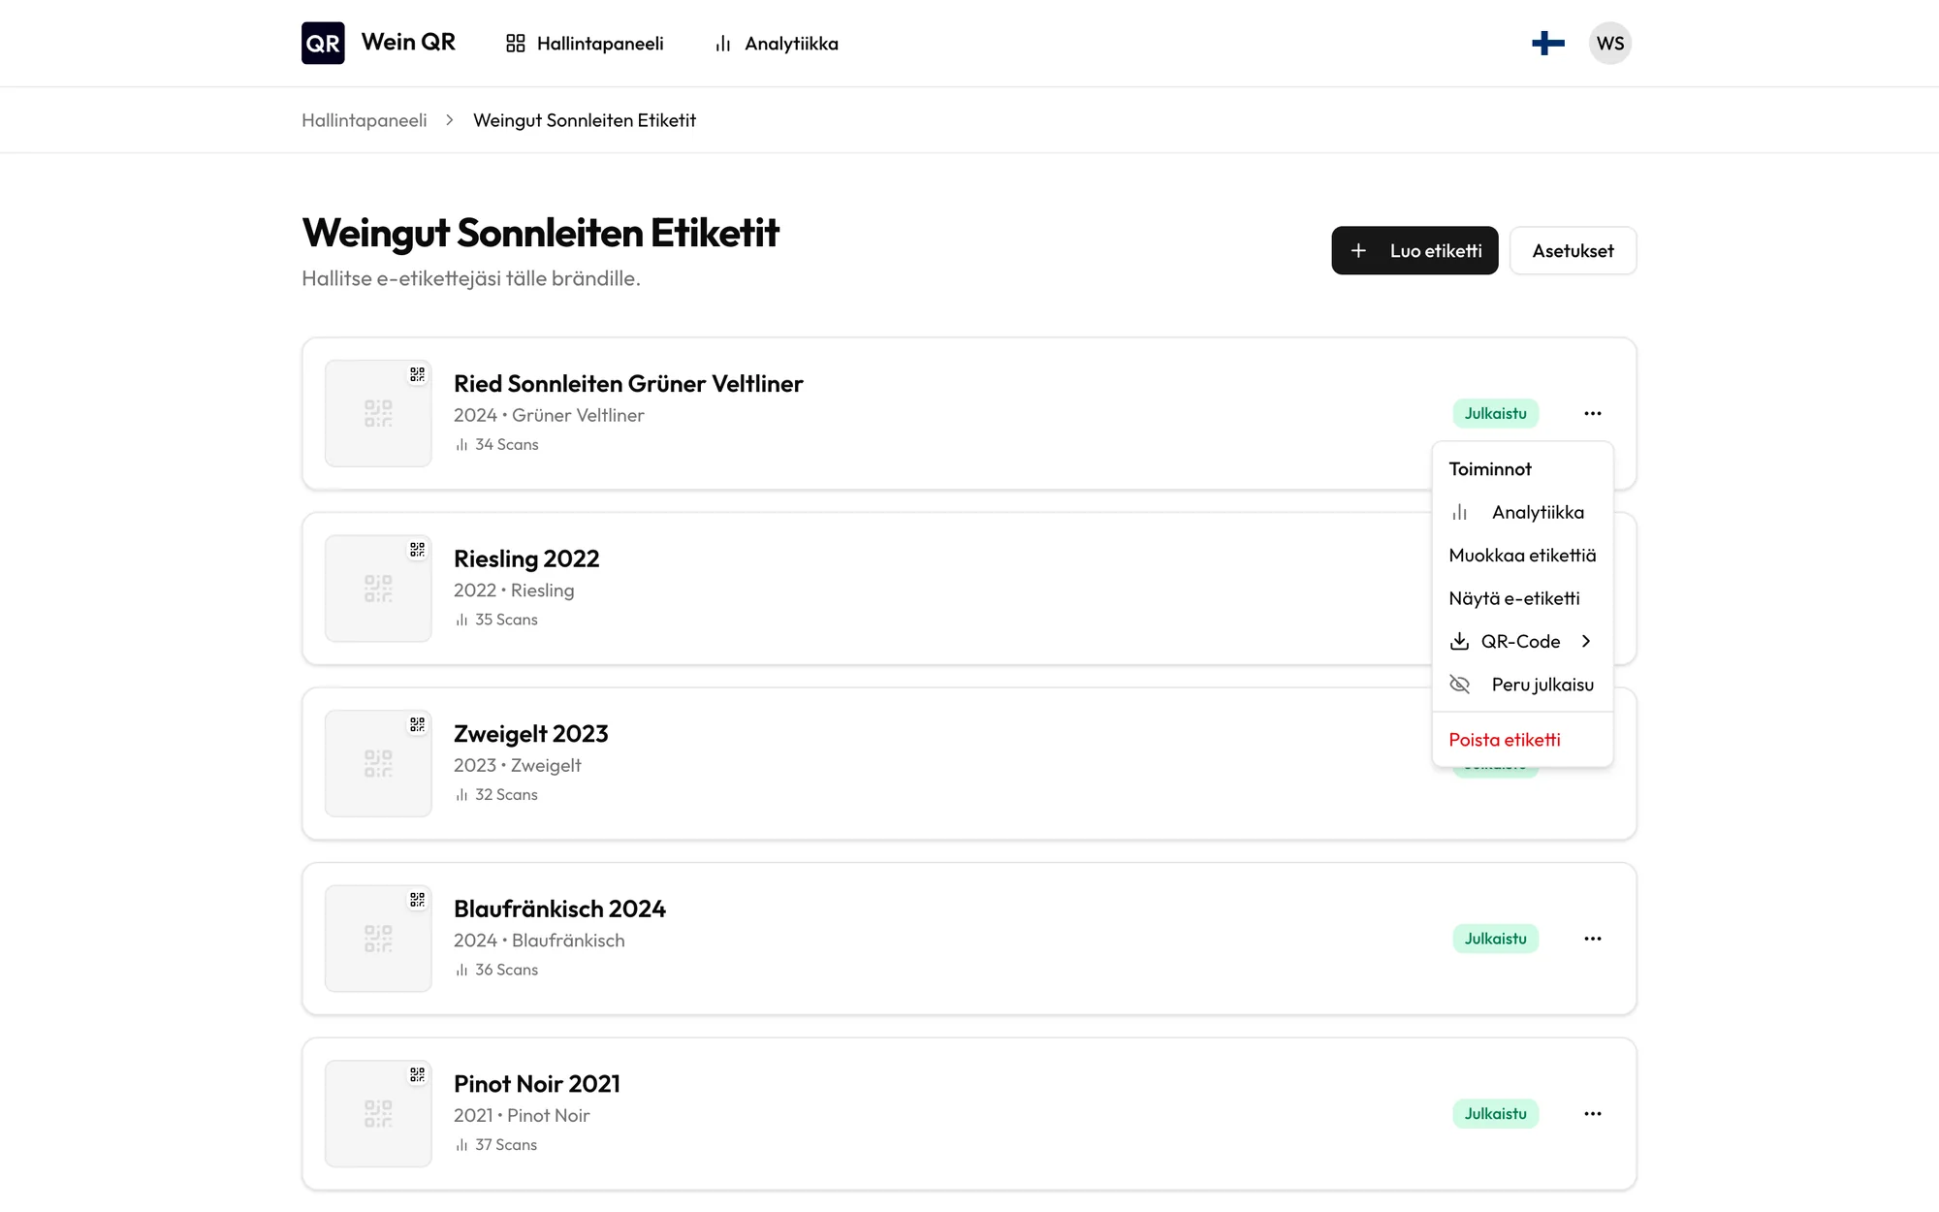Viewport: 1939px width, 1212px height.
Task: Click the Luo etiketti button
Action: (x=1415, y=250)
